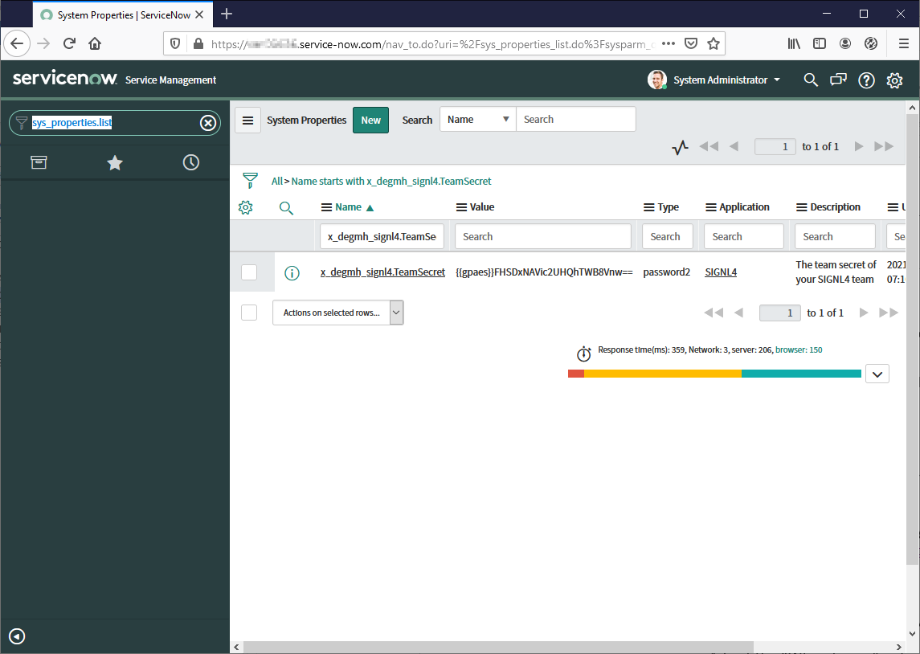
Task: Click Value column search field
Action: (542, 236)
